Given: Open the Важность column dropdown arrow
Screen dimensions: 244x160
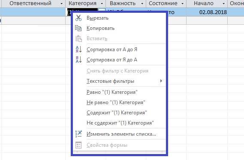Looking at the screenshot, I should tap(142, 3).
